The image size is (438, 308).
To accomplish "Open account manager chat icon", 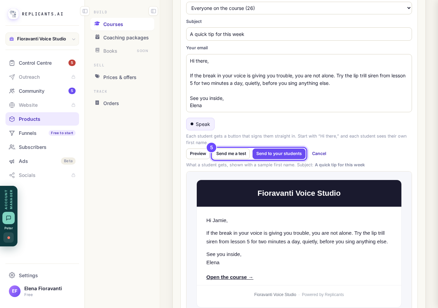I will coord(9,218).
